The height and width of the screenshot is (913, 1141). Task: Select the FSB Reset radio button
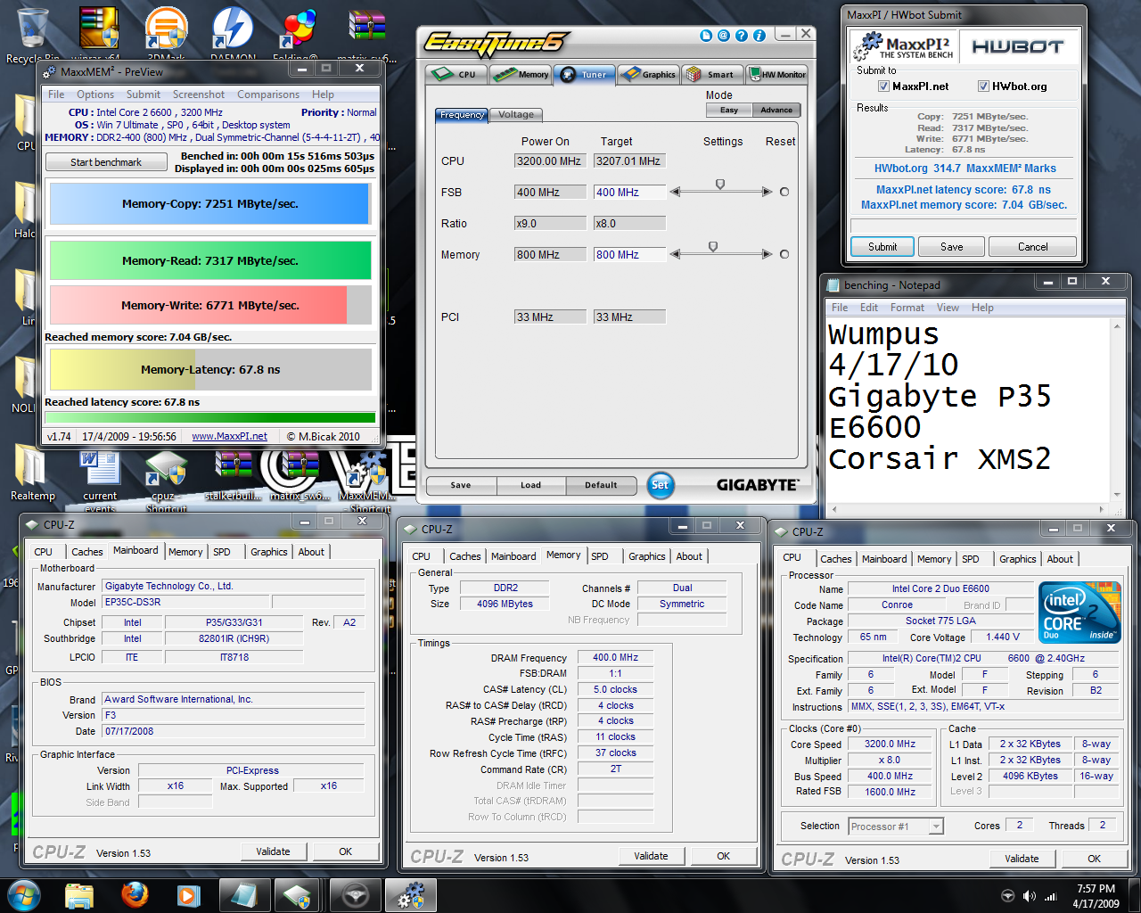[x=784, y=192]
